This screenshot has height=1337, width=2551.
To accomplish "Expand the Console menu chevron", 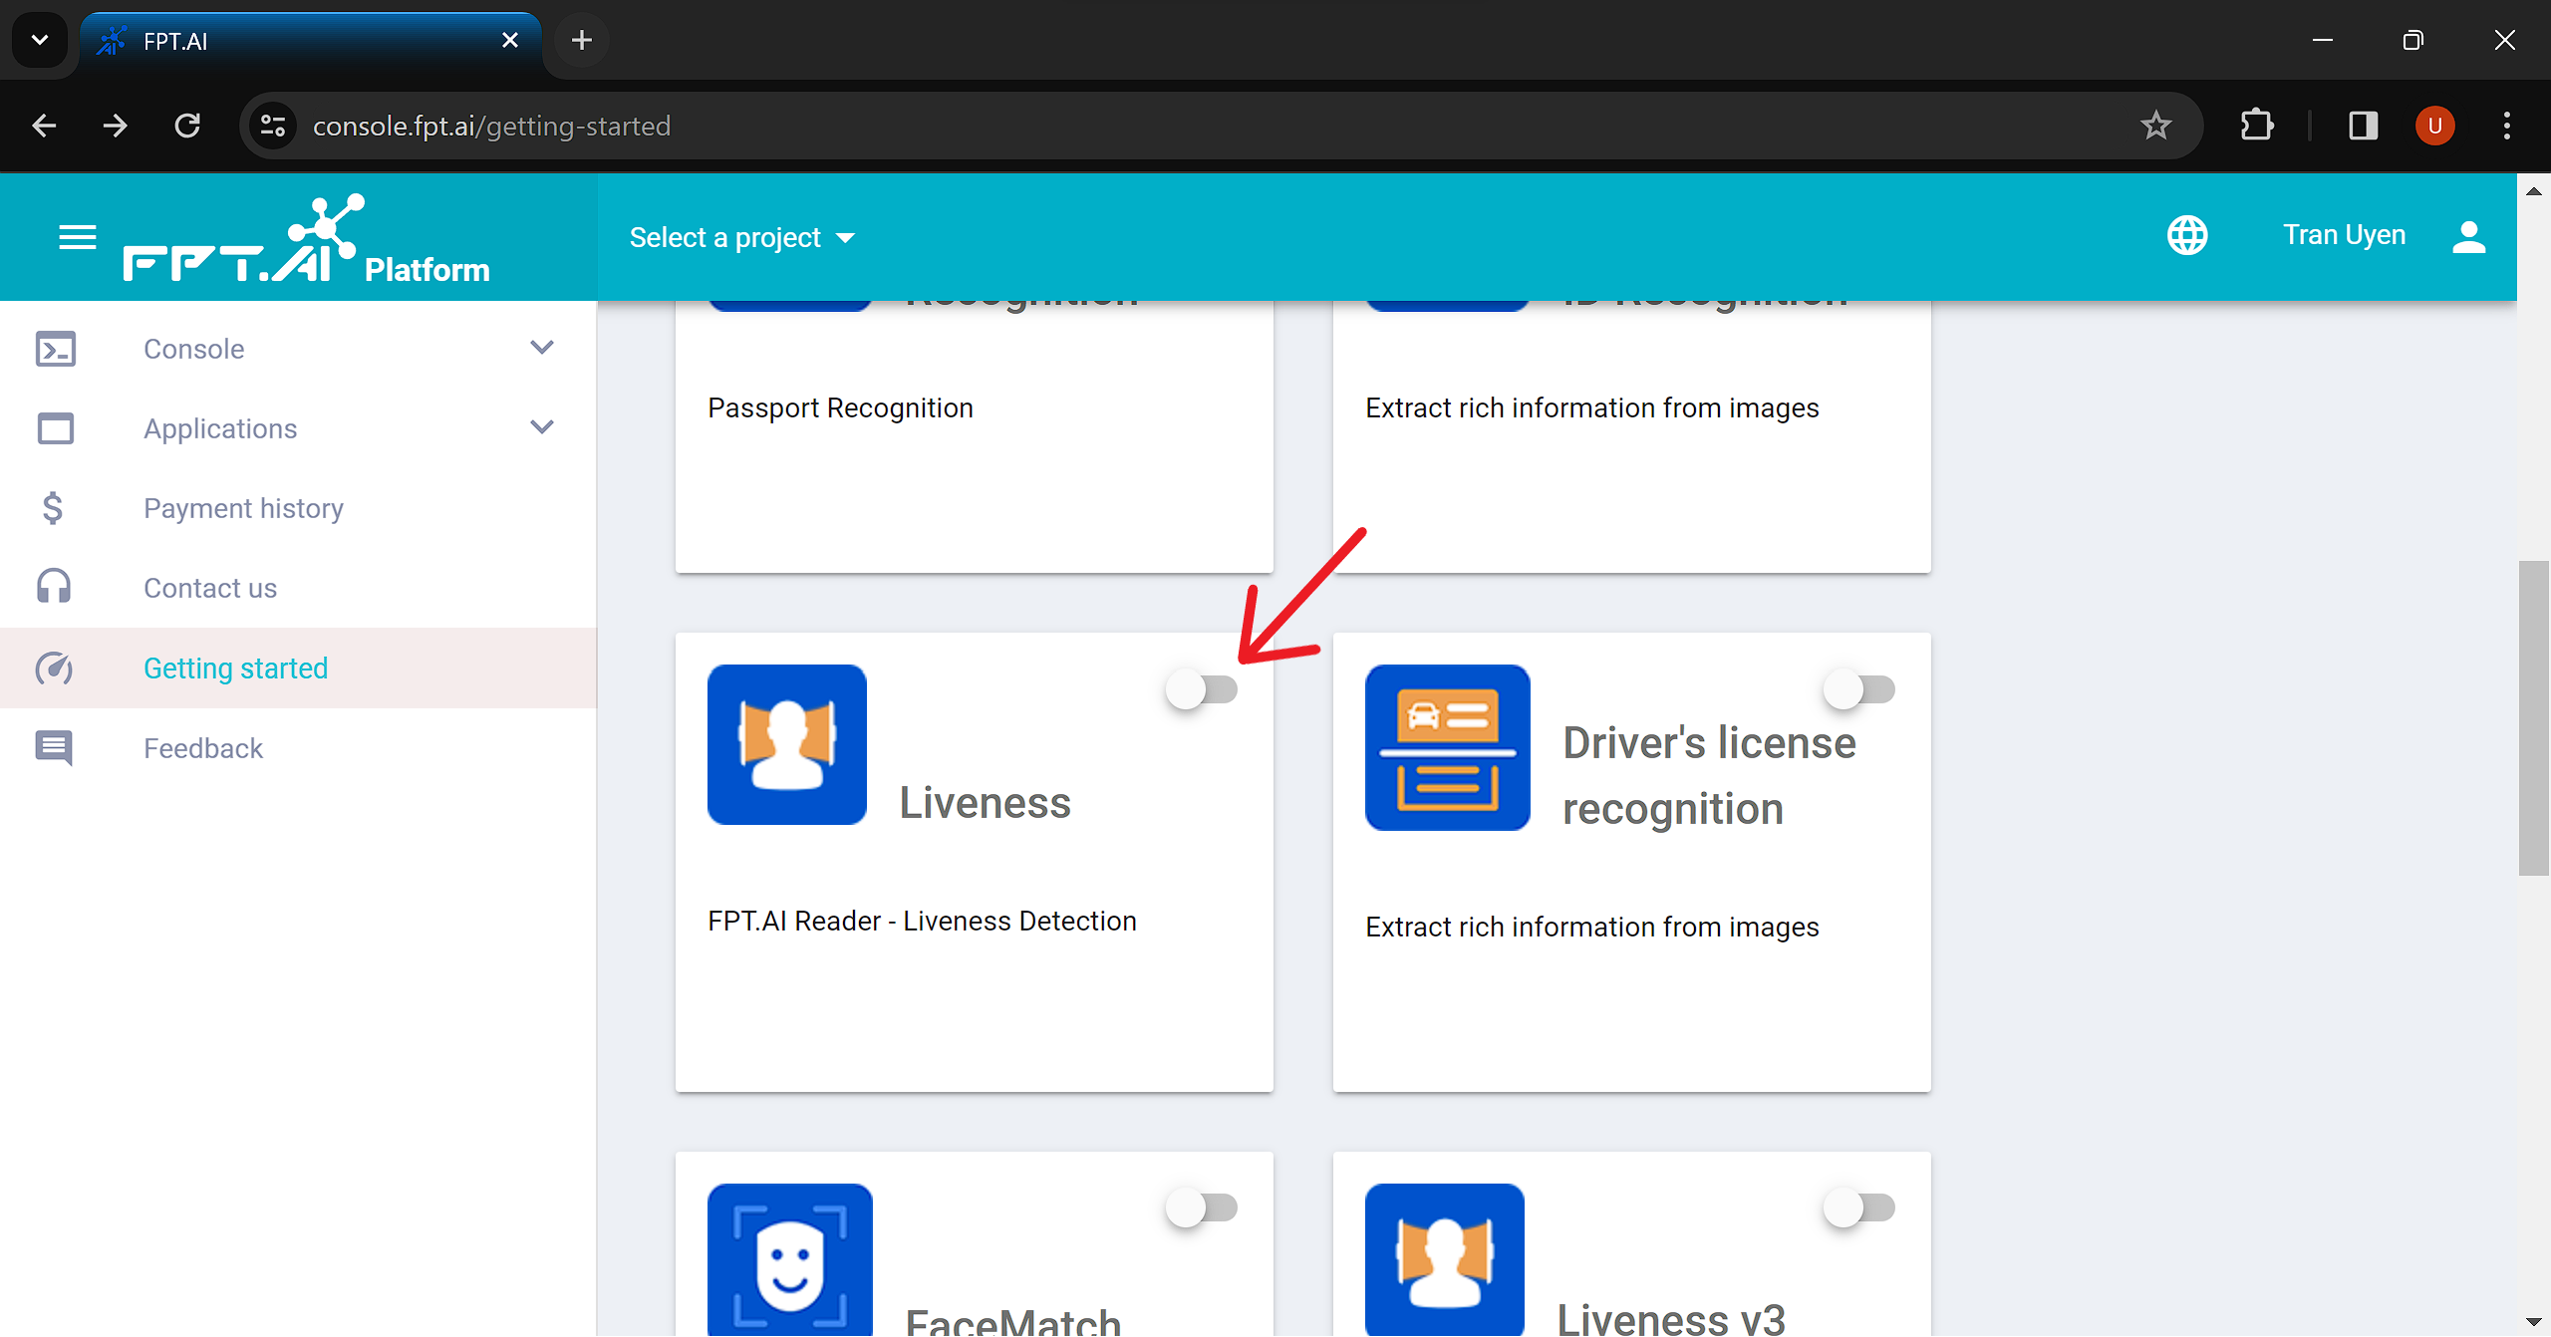I will [x=542, y=348].
